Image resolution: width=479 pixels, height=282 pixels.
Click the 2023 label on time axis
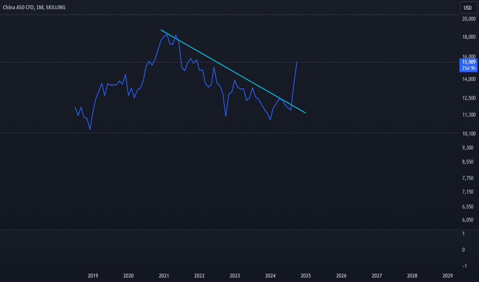click(x=234, y=276)
